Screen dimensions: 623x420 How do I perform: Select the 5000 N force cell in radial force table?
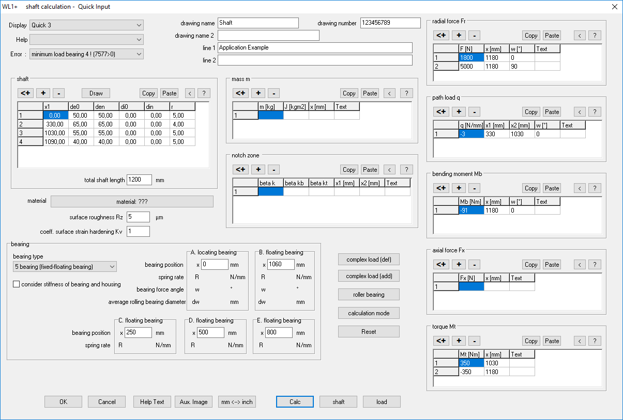pos(471,67)
